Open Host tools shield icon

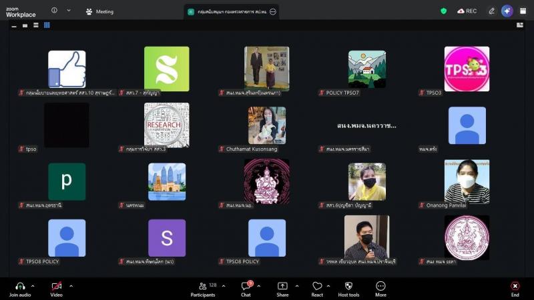(x=348, y=286)
